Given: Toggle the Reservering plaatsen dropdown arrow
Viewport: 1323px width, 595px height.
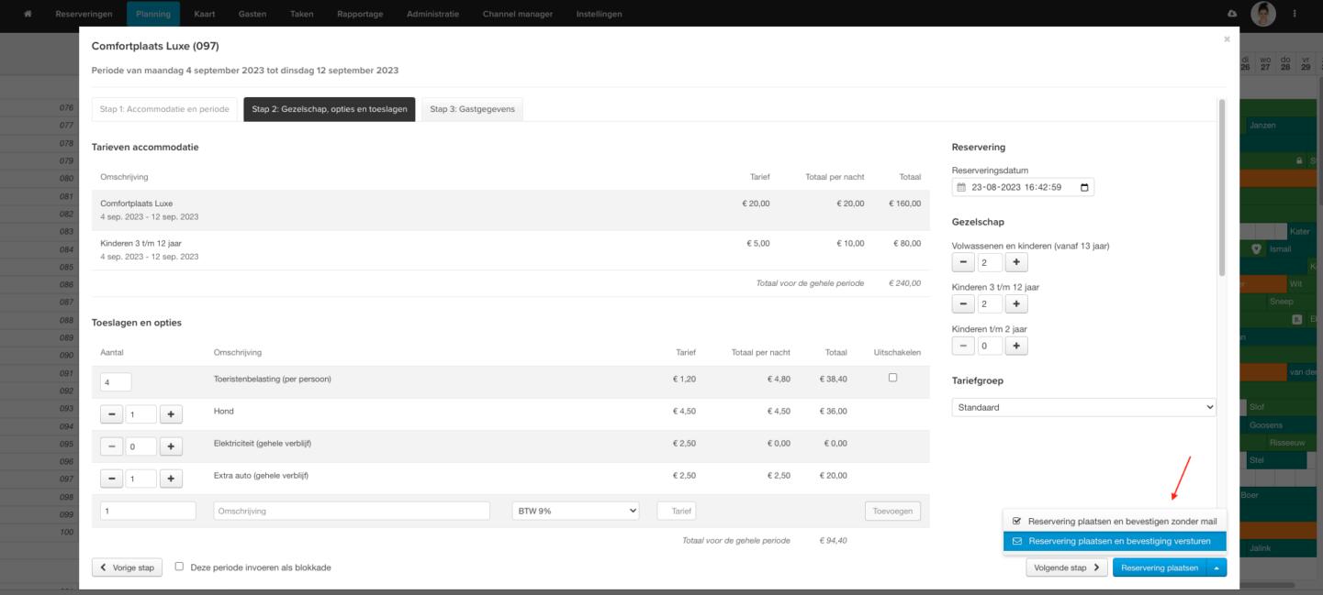Looking at the screenshot, I should coord(1216,568).
